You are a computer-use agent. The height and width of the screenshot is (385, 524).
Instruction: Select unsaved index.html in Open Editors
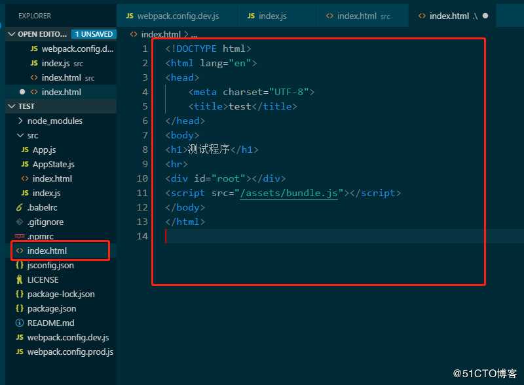[61, 92]
